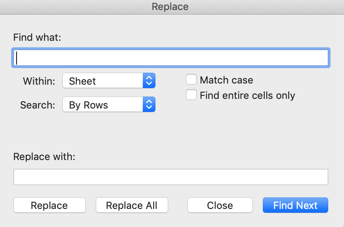Click the Close button
Screen dimensions: 344x227
pyautogui.click(x=220, y=205)
